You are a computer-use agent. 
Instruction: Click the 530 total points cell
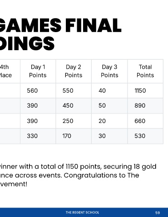(145, 136)
